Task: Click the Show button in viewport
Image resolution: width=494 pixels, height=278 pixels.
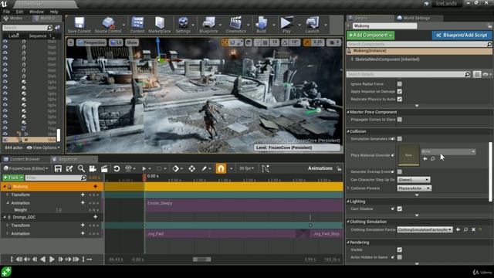Action: click(132, 42)
